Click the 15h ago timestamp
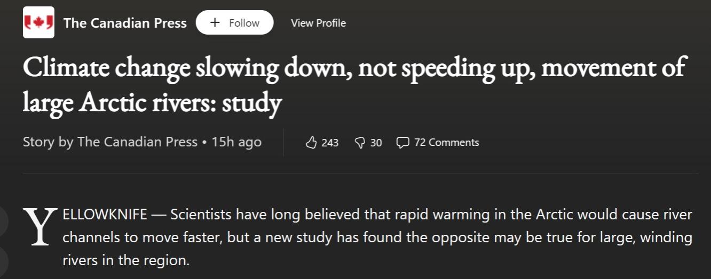The height and width of the screenshot is (279, 711). pyautogui.click(x=236, y=142)
